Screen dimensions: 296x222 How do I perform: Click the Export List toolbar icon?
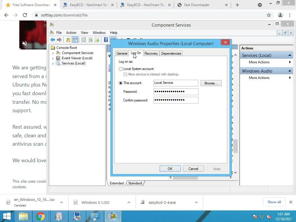click(97, 40)
